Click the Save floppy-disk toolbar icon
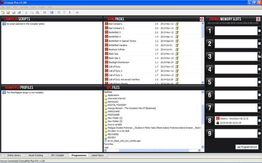Screen dimensions: 262x163 14,12
